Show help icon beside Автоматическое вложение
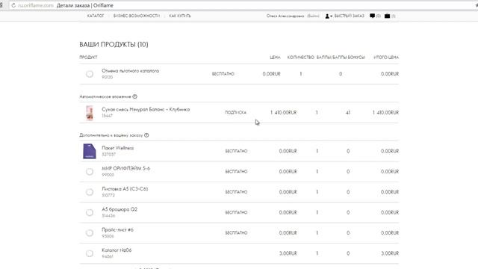 (x=134, y=96)
